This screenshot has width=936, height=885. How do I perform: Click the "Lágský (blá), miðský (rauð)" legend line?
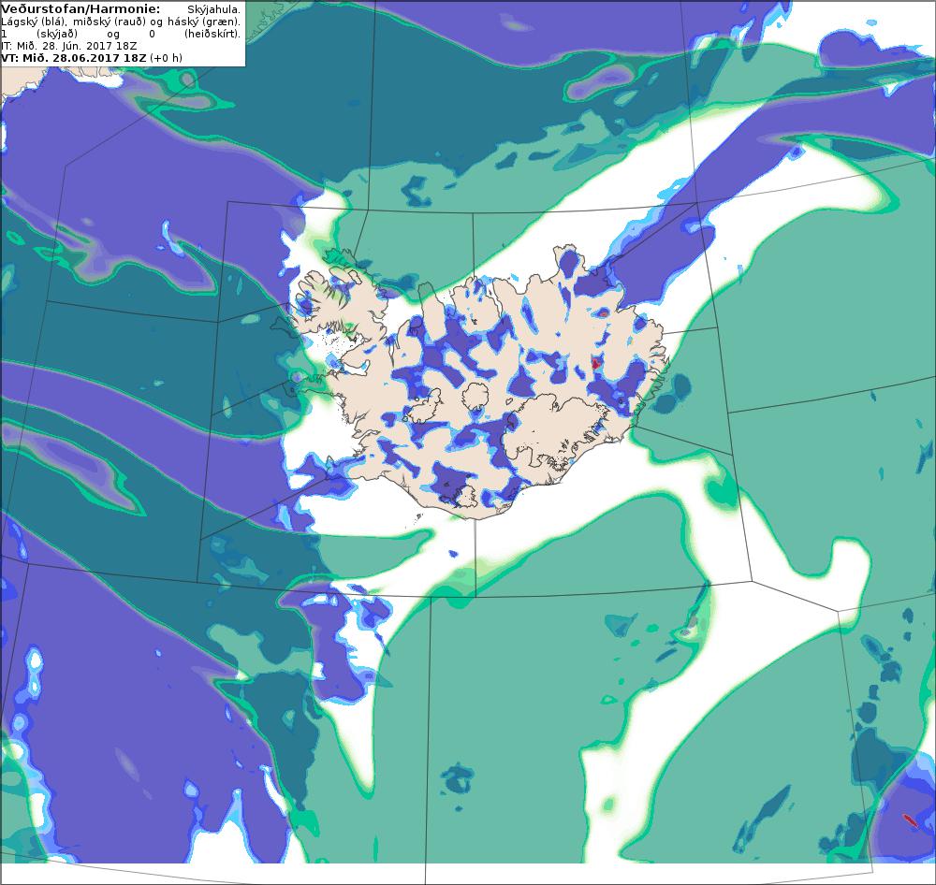(x=120, y=22)
